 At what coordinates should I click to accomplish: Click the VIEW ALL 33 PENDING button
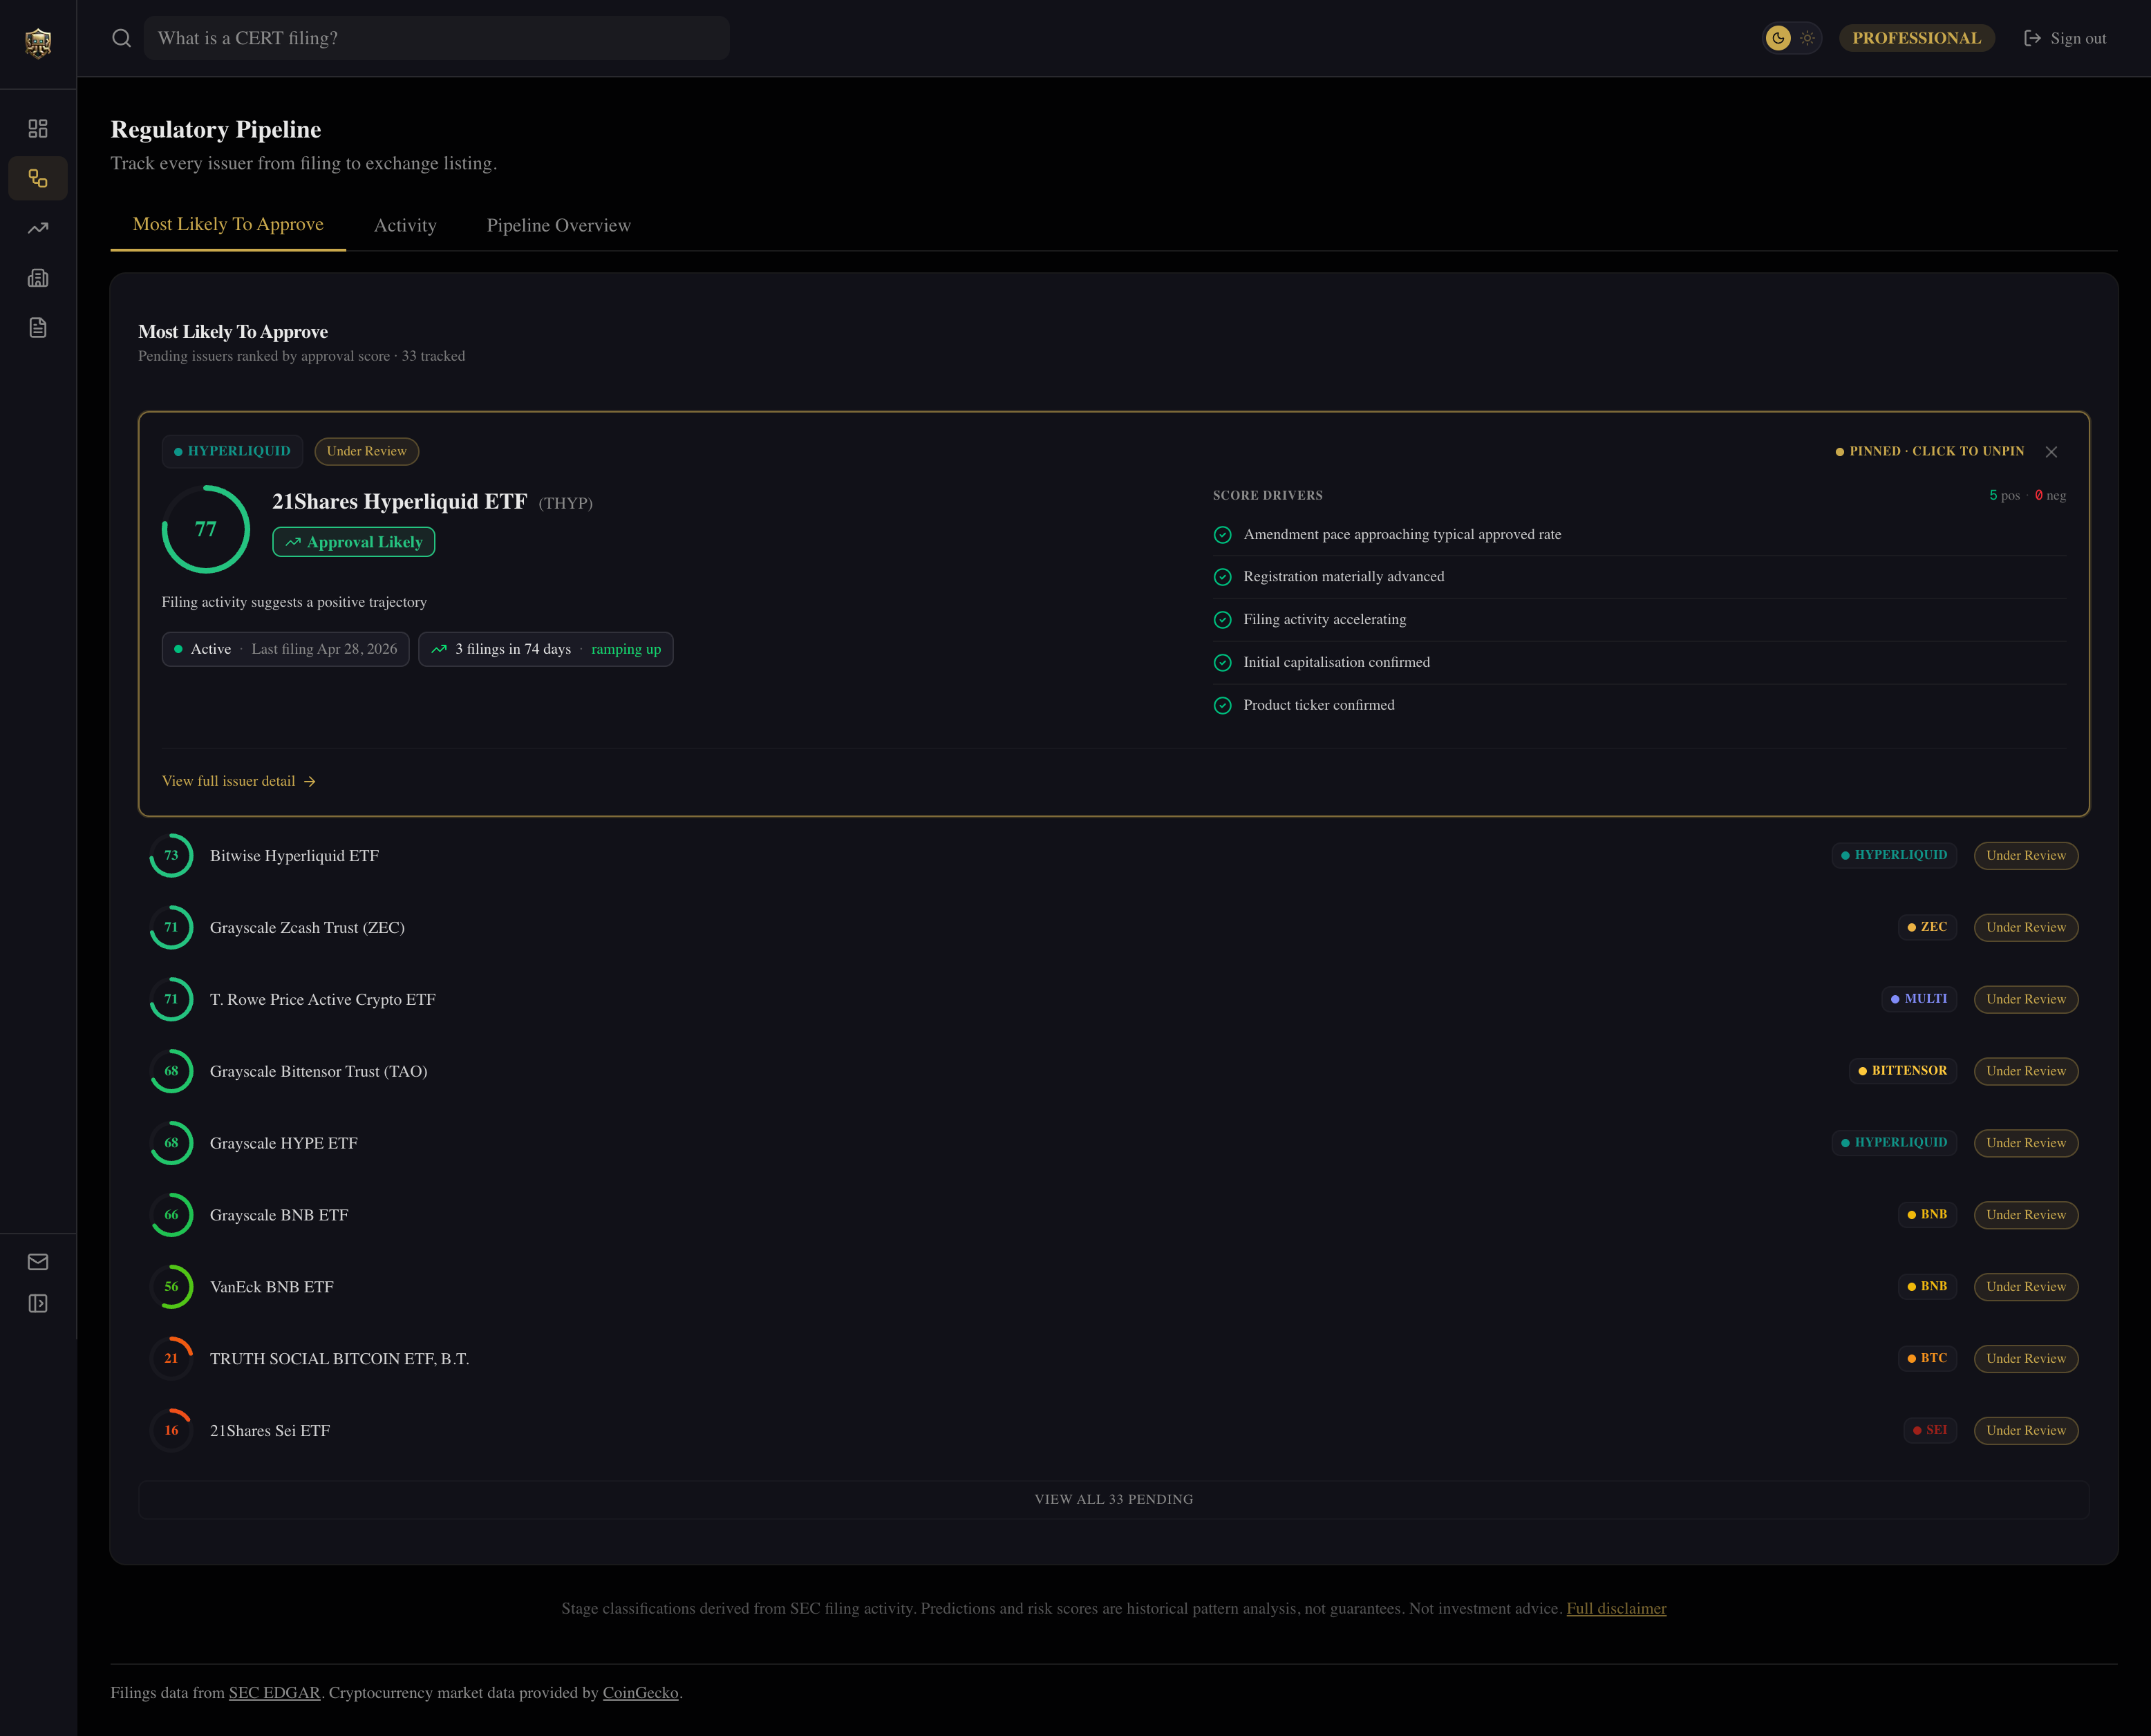pos(1113,1499)
